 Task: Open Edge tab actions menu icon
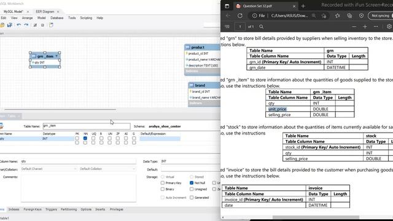(227, 6)
